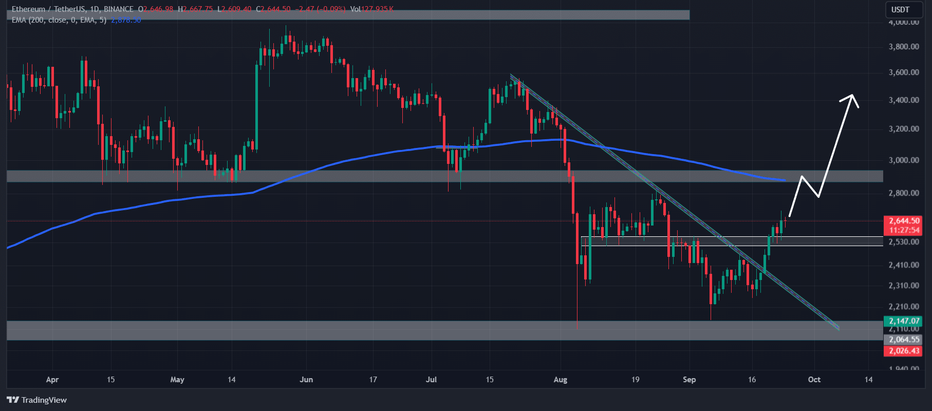Click the Vol 127.935K volume readout
The image size is (932, 411).
tap(372, 9)
